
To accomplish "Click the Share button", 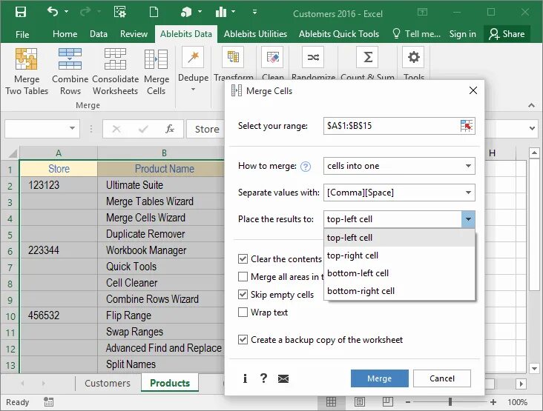I will click(x=507, y=34).
